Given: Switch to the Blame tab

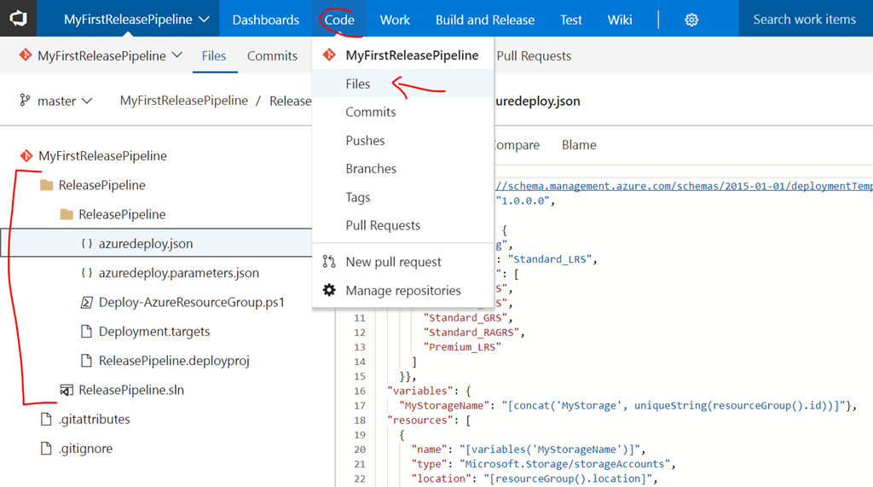Looking at the screenshot, I should click(579, 145).
